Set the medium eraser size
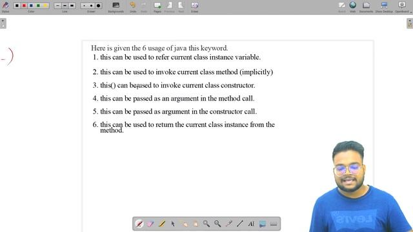 91,6
